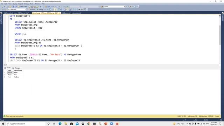Open the Help menu
Image resolution: width=224 pixels, height=126 pixels.
[43, 4]
